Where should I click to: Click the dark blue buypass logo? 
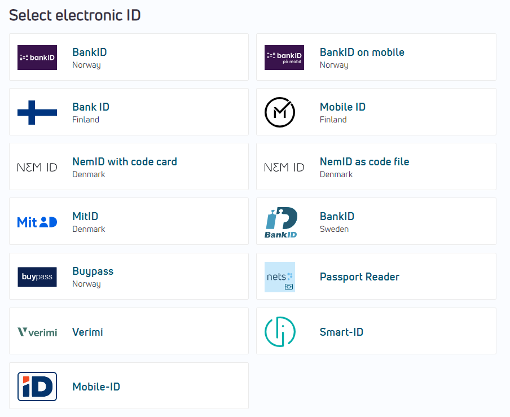37,277
